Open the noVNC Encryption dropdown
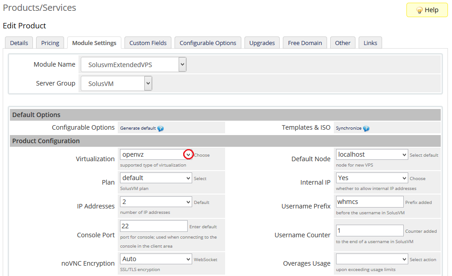This screenshot has height=276, width=452. (x=156, y=259)
